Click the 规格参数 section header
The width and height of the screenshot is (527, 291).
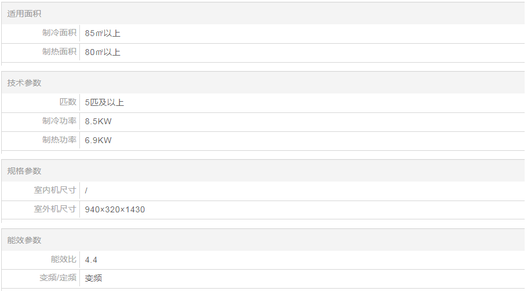coord(24,171)
